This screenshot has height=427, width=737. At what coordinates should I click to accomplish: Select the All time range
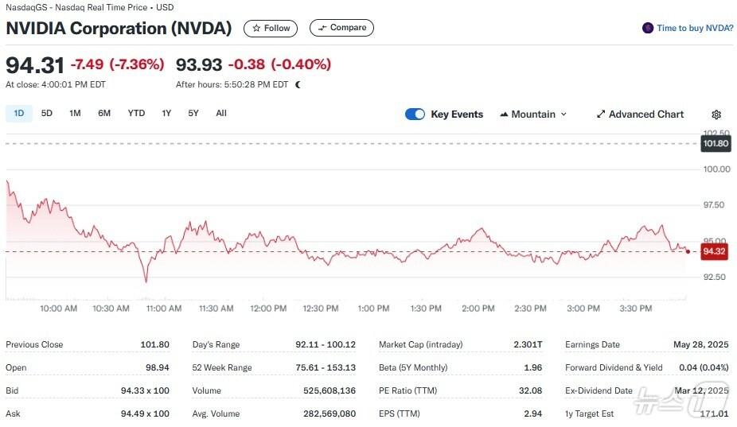(221, 113)
